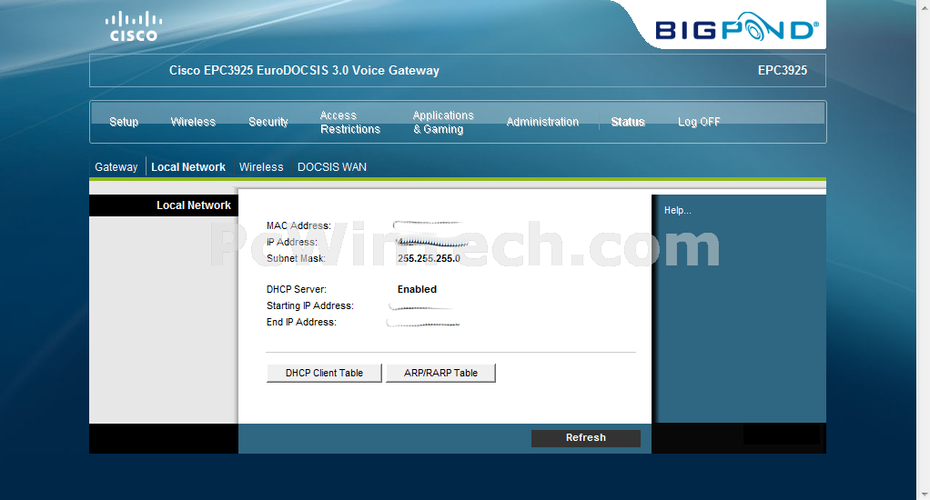Click the Subnet Mask value 255.255.255.0
Image resolution: width=930 pixels, height=500 pixels.
429,258
